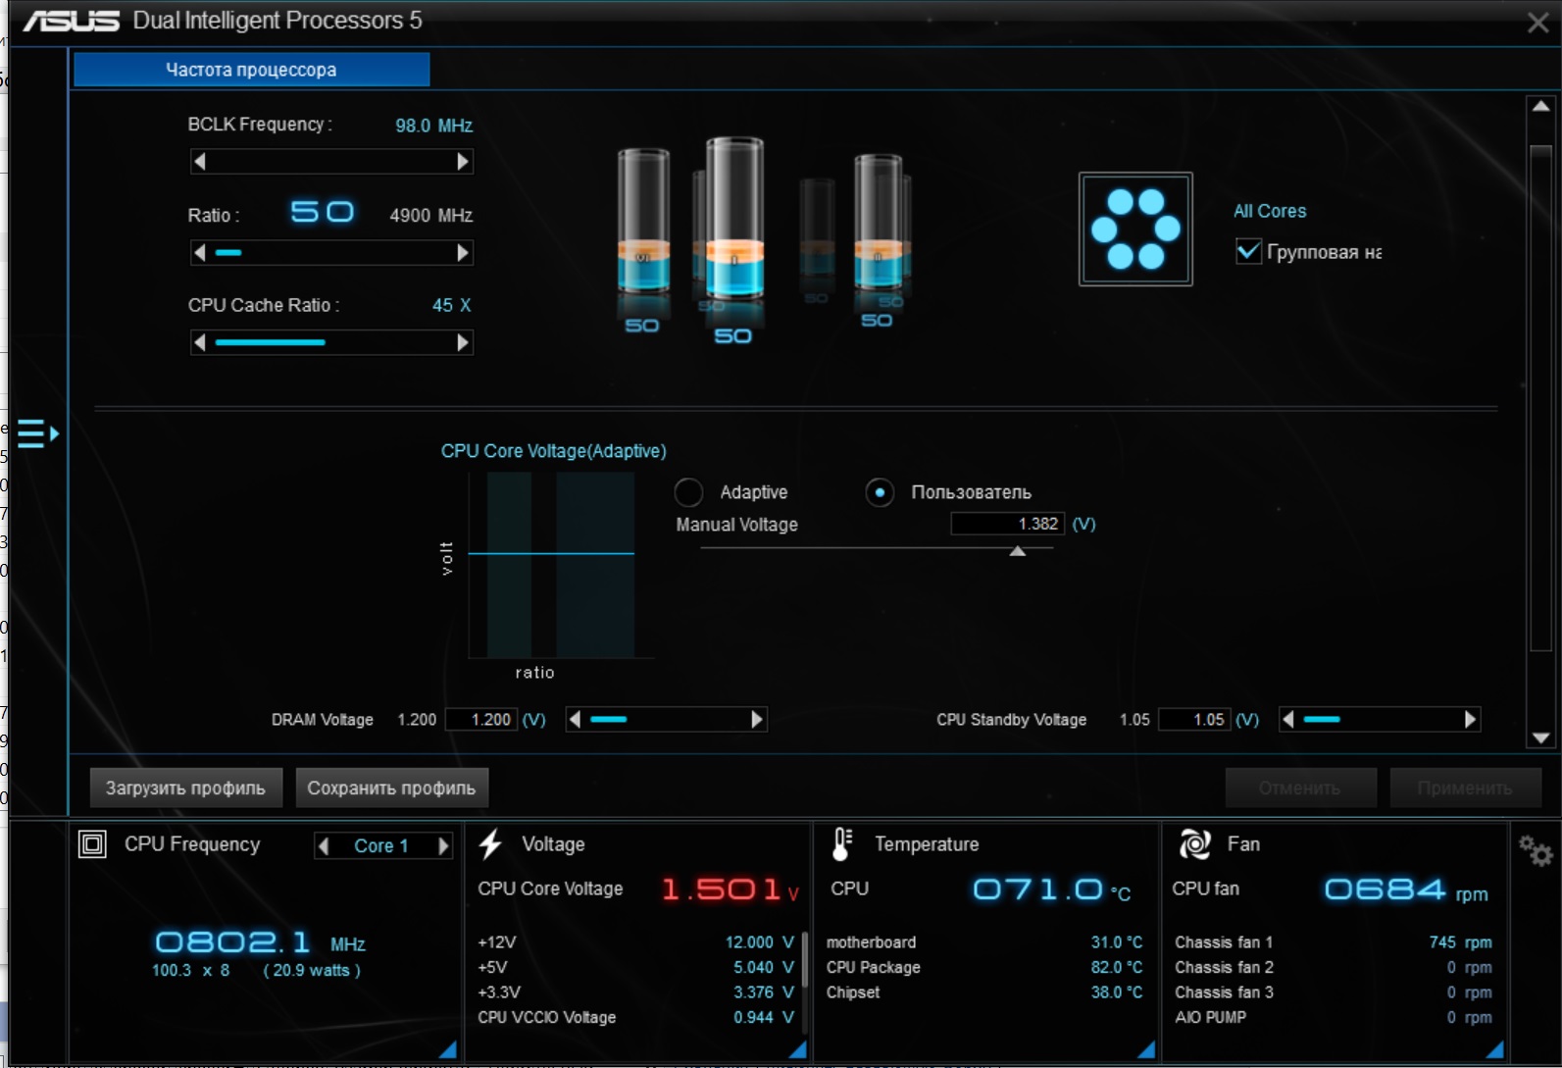The height and width of the screenshot is (1068, 1562).
Task: Click the motherboard temperature row
Action: 984,942
